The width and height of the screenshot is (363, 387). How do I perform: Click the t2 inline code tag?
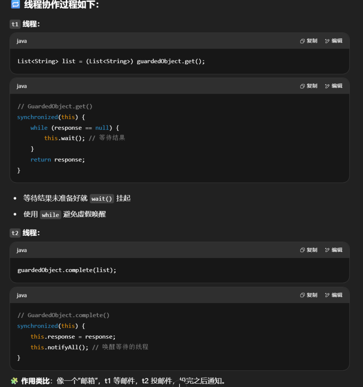[15, 233]
